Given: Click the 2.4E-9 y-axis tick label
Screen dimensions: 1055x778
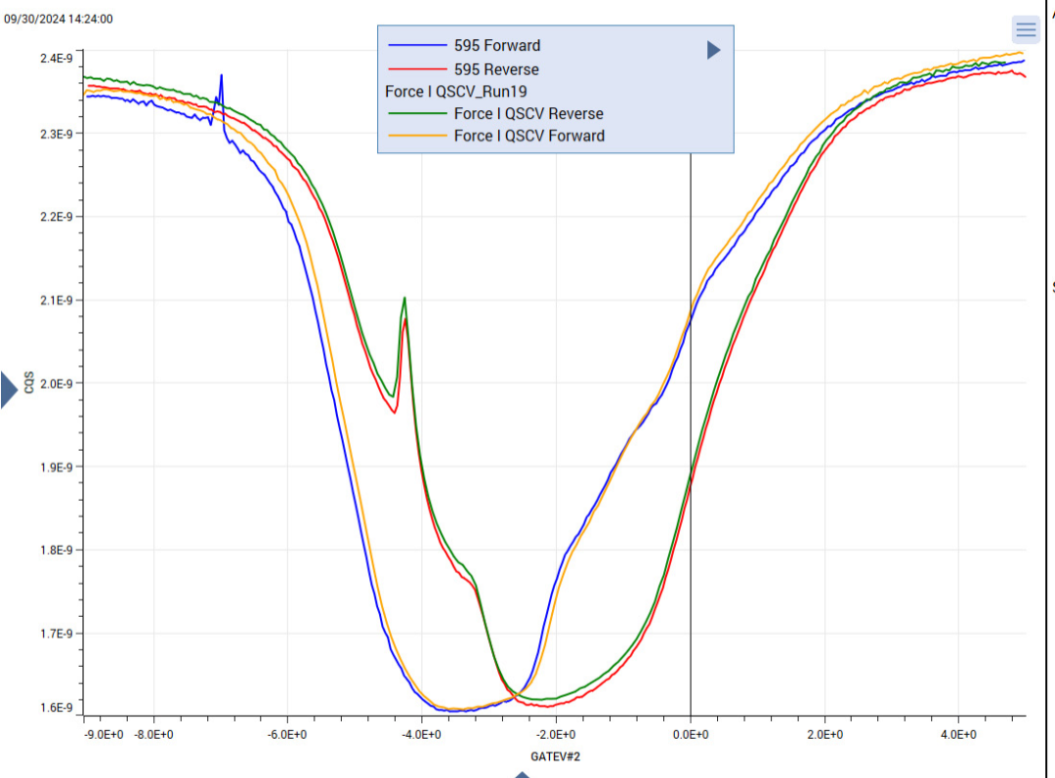Looking at the screenshot, I should pyautogui.click(x=57, y=59).
